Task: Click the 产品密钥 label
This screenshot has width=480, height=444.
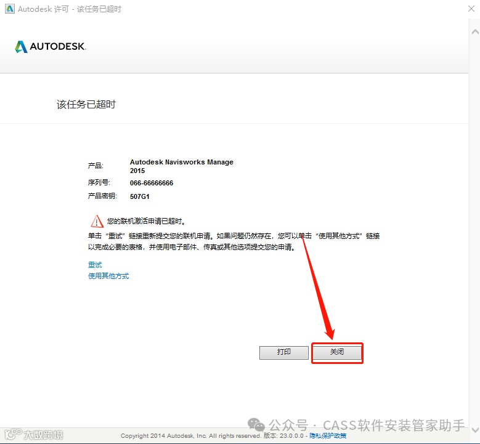Action: (102, 196)
